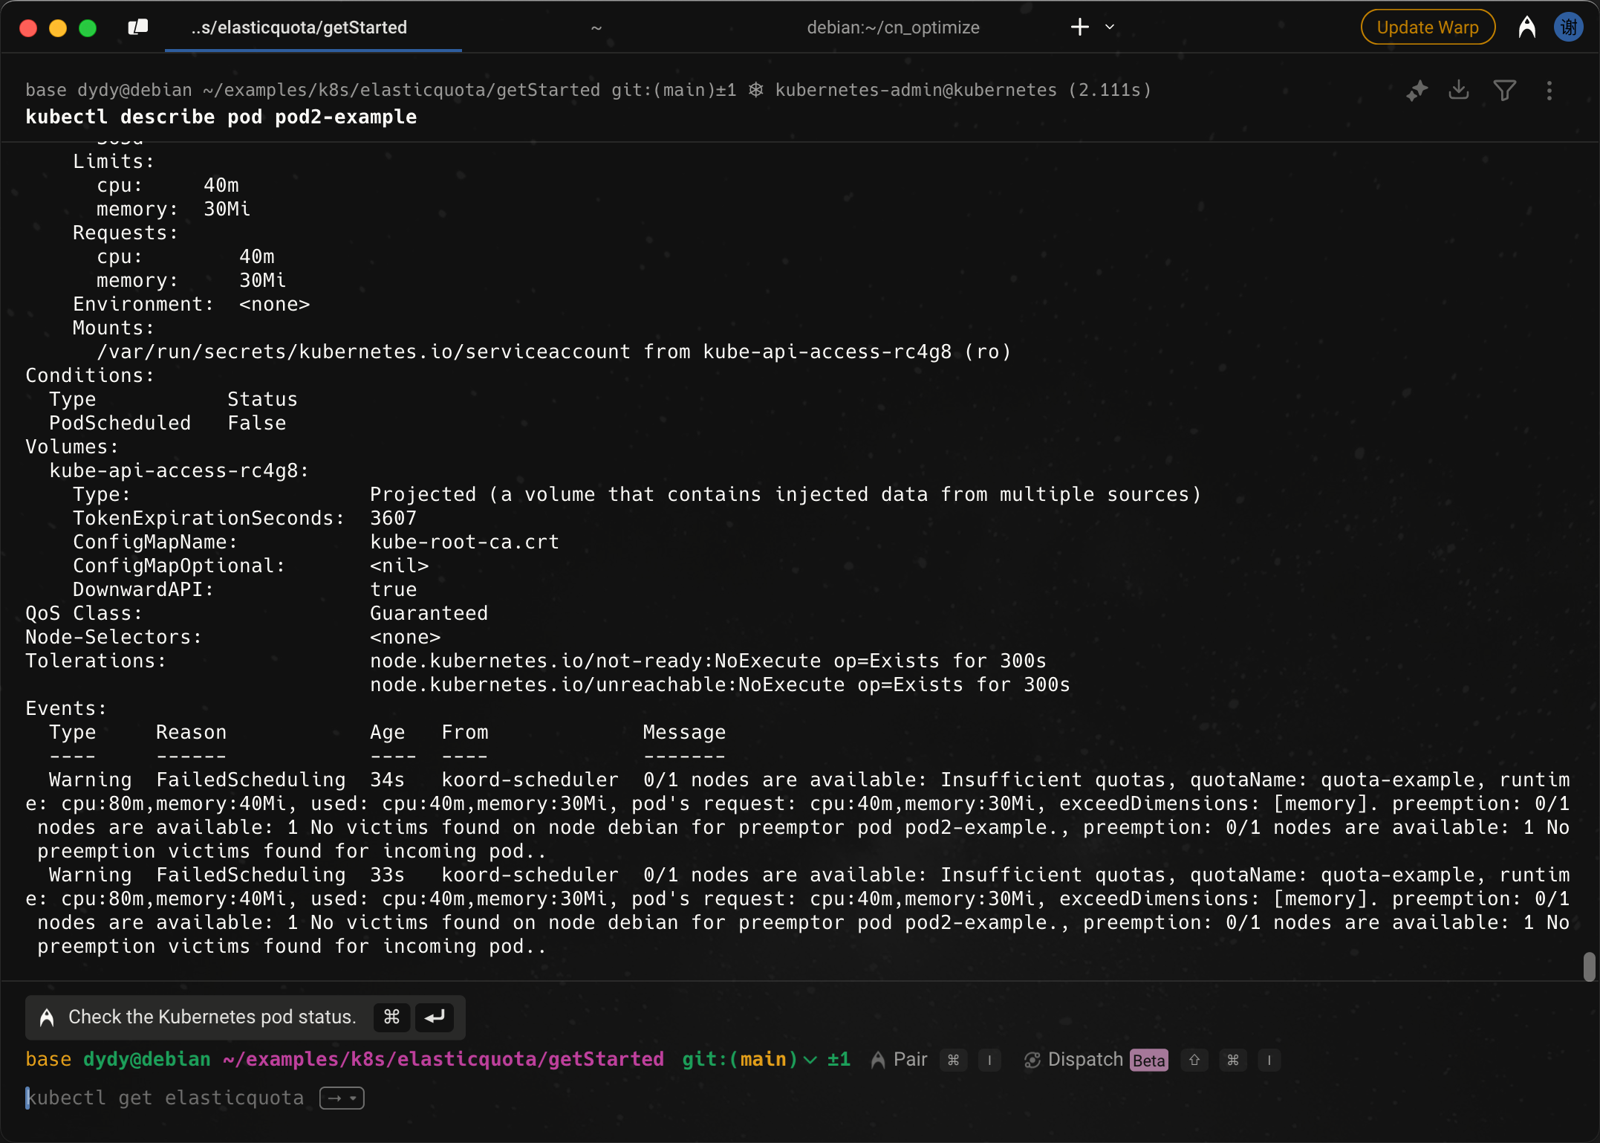Click dydy@debian in the prompt
Screen dimensions: 1600x1143
147,1060
